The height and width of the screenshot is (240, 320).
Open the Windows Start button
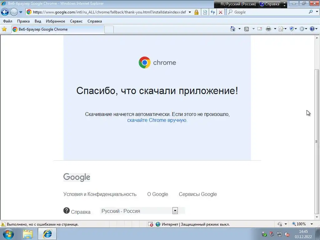[x=8, y=234]
